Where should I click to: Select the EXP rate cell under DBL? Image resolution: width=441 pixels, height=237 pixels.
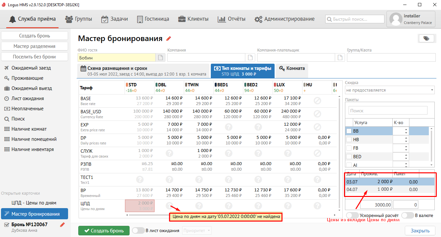tap(169, 127)
